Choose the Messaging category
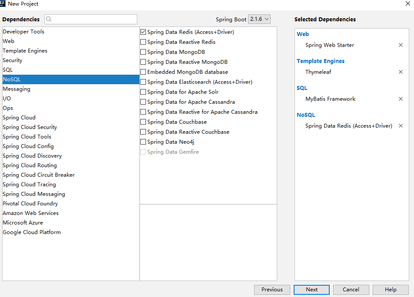This screenshot has width=414, height=297. [x=71, y=89]
